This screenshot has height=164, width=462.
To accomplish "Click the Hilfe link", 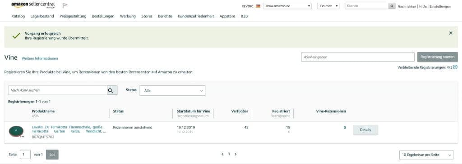I will pos(423,6).
